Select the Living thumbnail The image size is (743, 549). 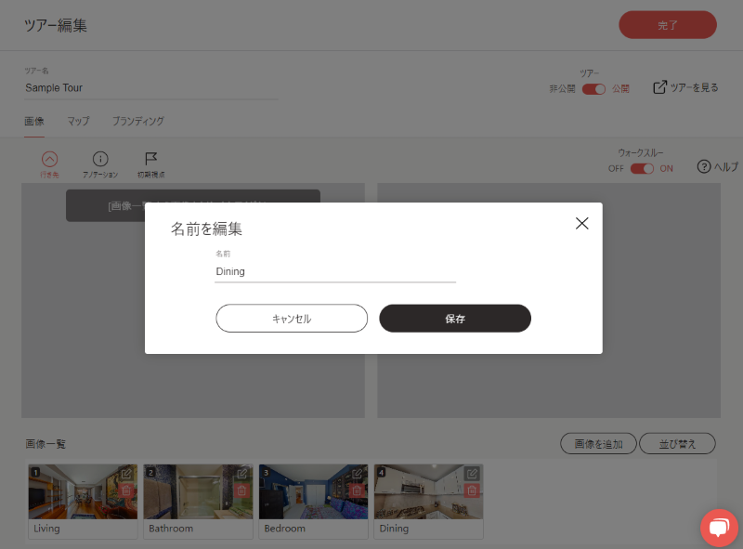[83, 491]
